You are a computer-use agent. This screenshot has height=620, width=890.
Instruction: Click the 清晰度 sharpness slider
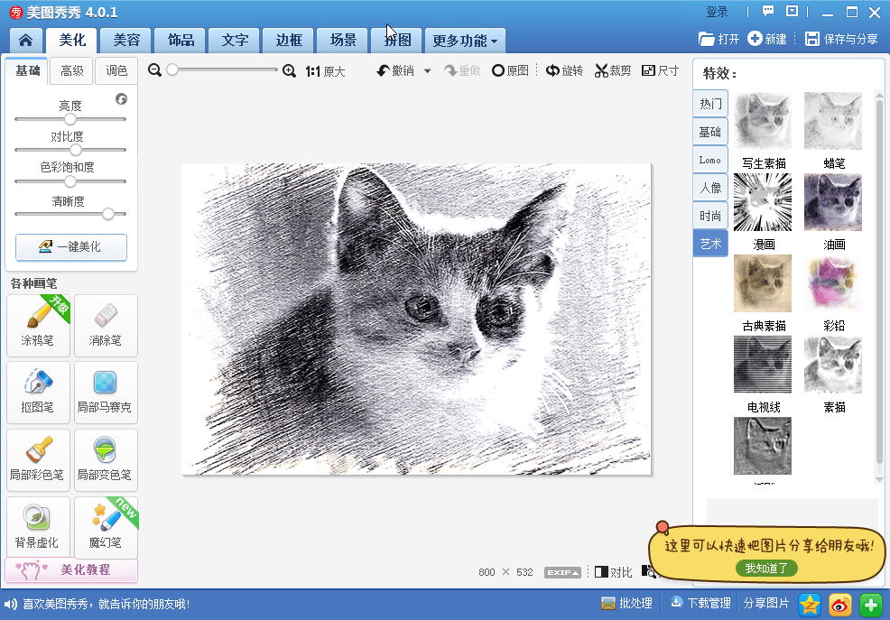70,214
